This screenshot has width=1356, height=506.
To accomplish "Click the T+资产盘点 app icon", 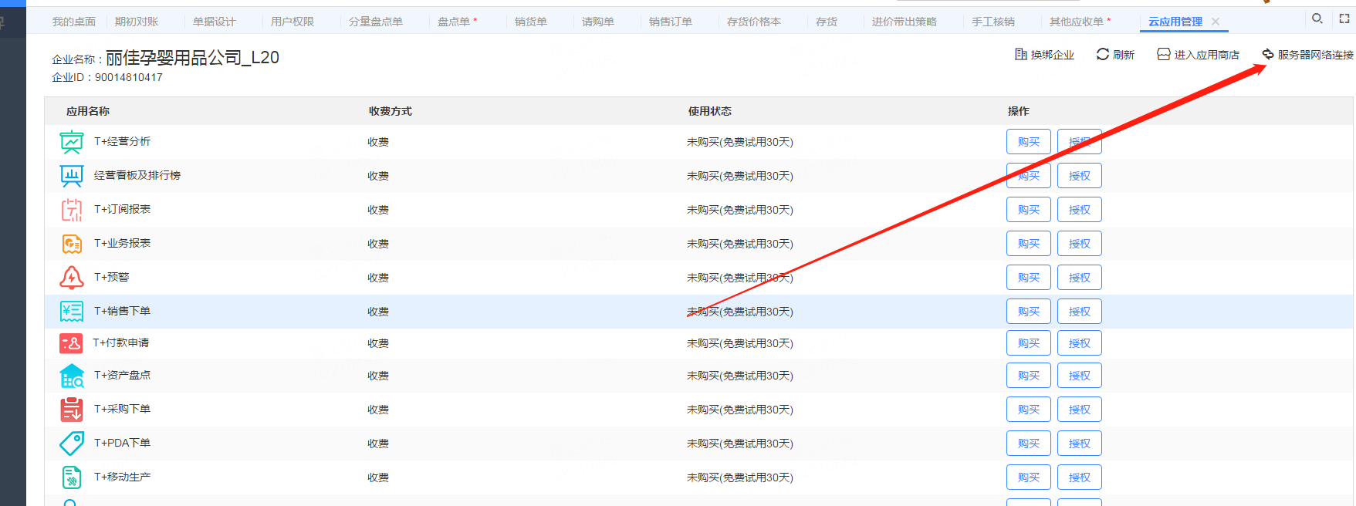I will pos(72,376).
